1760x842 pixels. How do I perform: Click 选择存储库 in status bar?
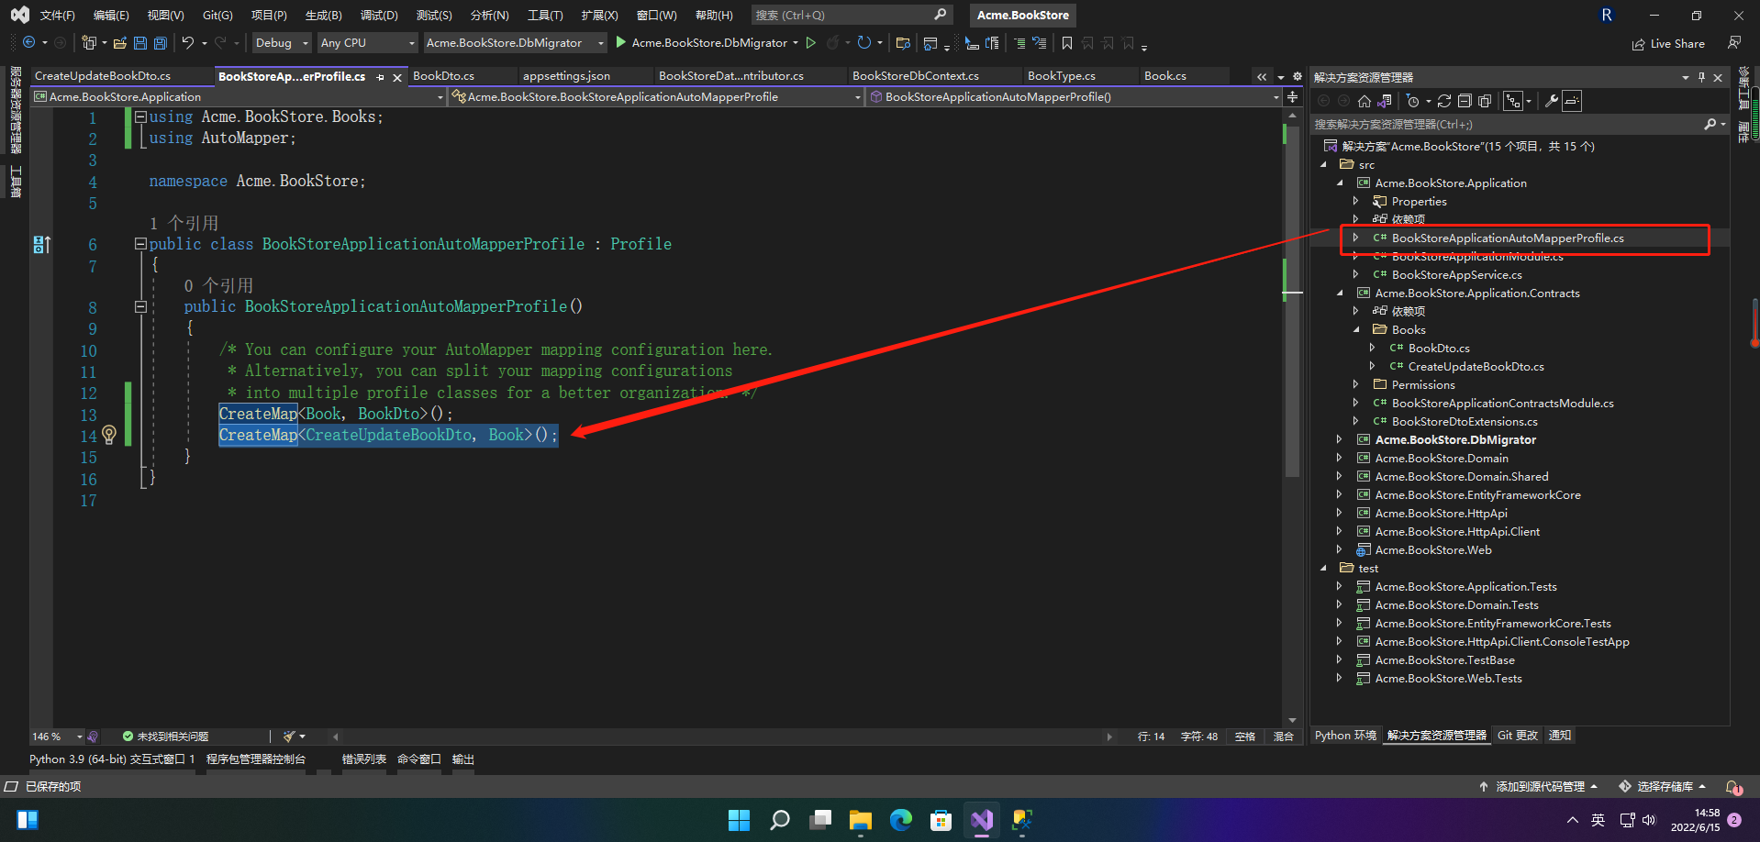point(1663,787)
